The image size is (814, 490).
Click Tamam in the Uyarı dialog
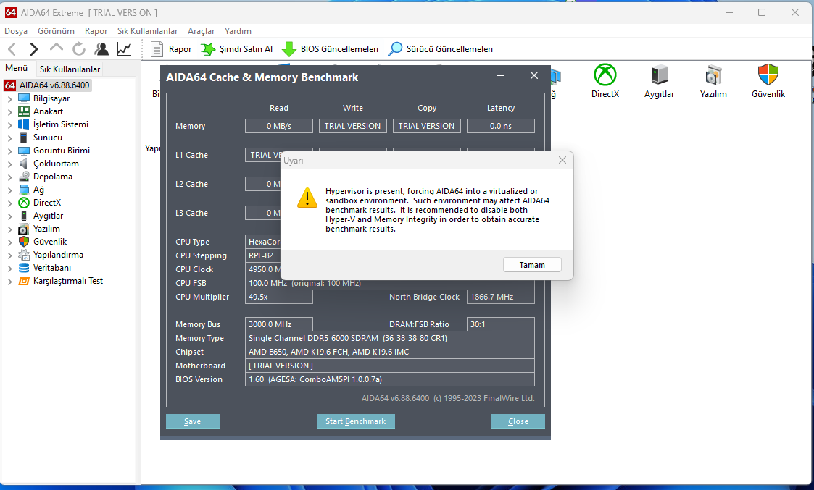tap(532, 265)
